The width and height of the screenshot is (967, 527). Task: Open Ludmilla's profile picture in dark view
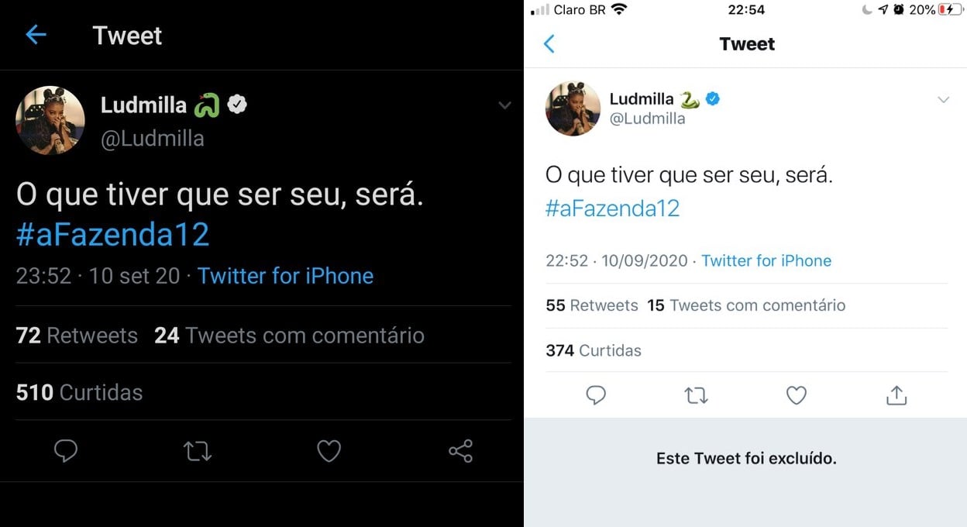50,120
